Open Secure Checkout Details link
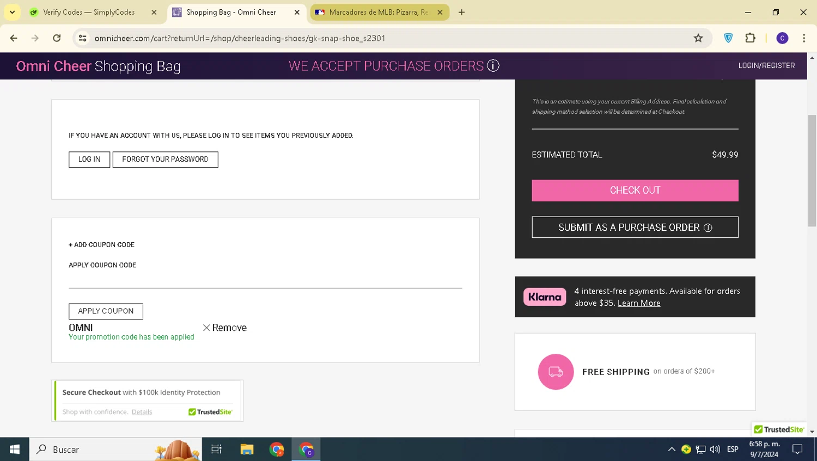The height and width of the screenshot is (461, 817). pos(142,412)
